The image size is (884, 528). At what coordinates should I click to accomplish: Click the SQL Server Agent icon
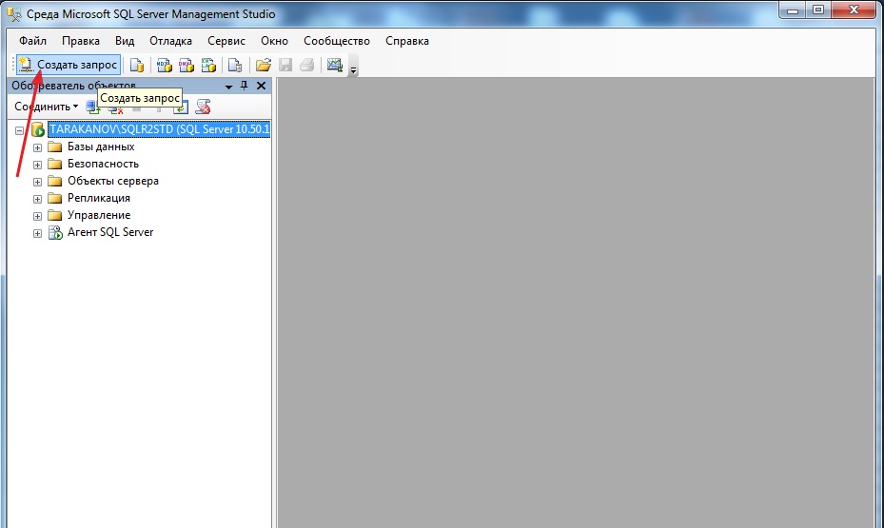[x=55, y=232]
